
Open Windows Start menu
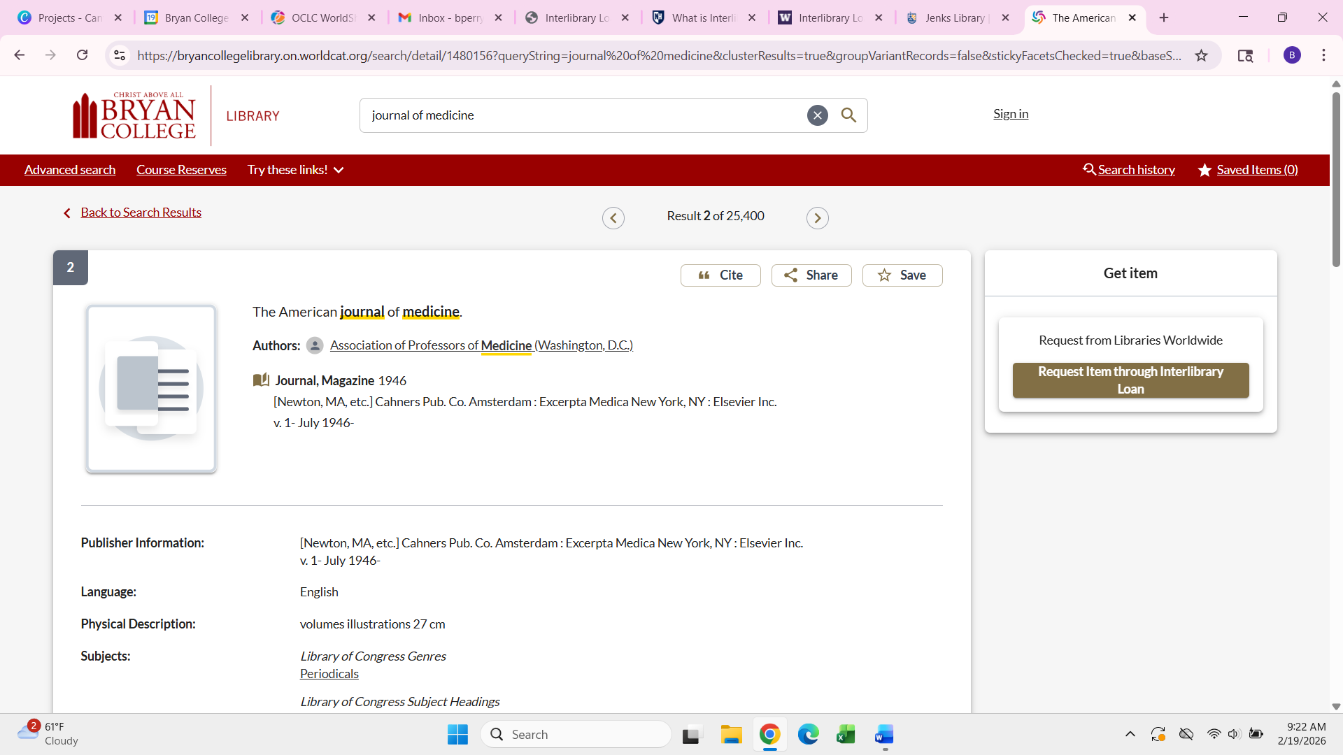[x=457, y=735]
